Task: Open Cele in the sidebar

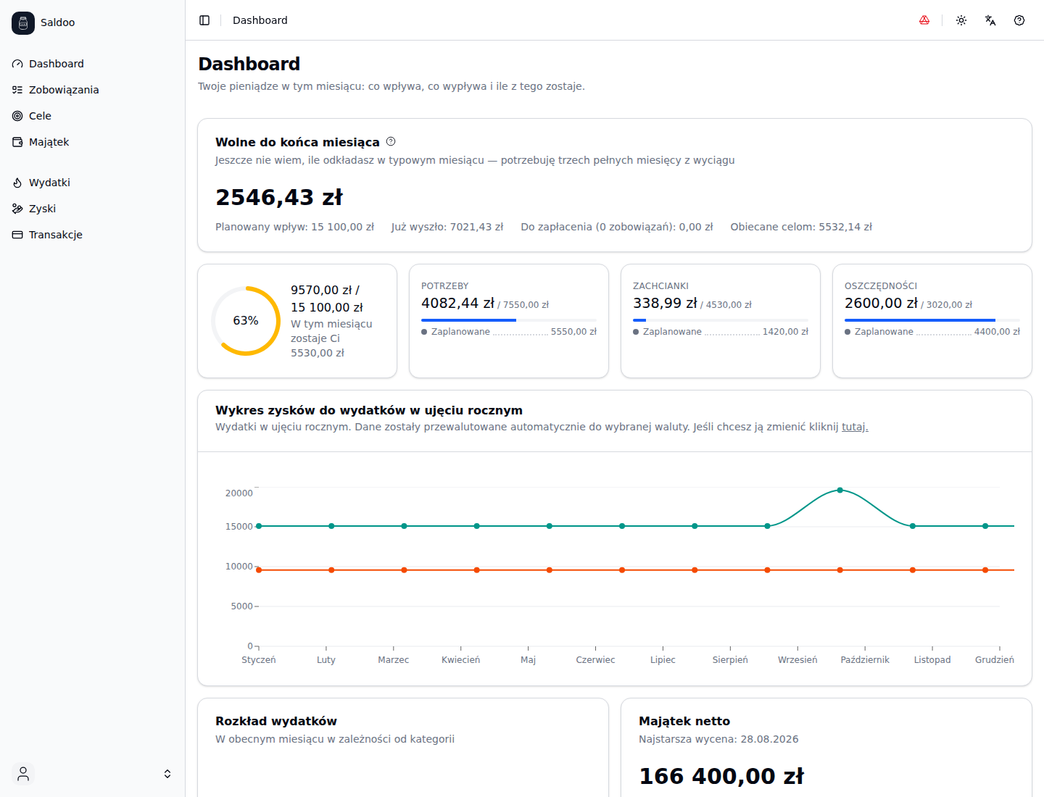Action: tap(93, 116)
